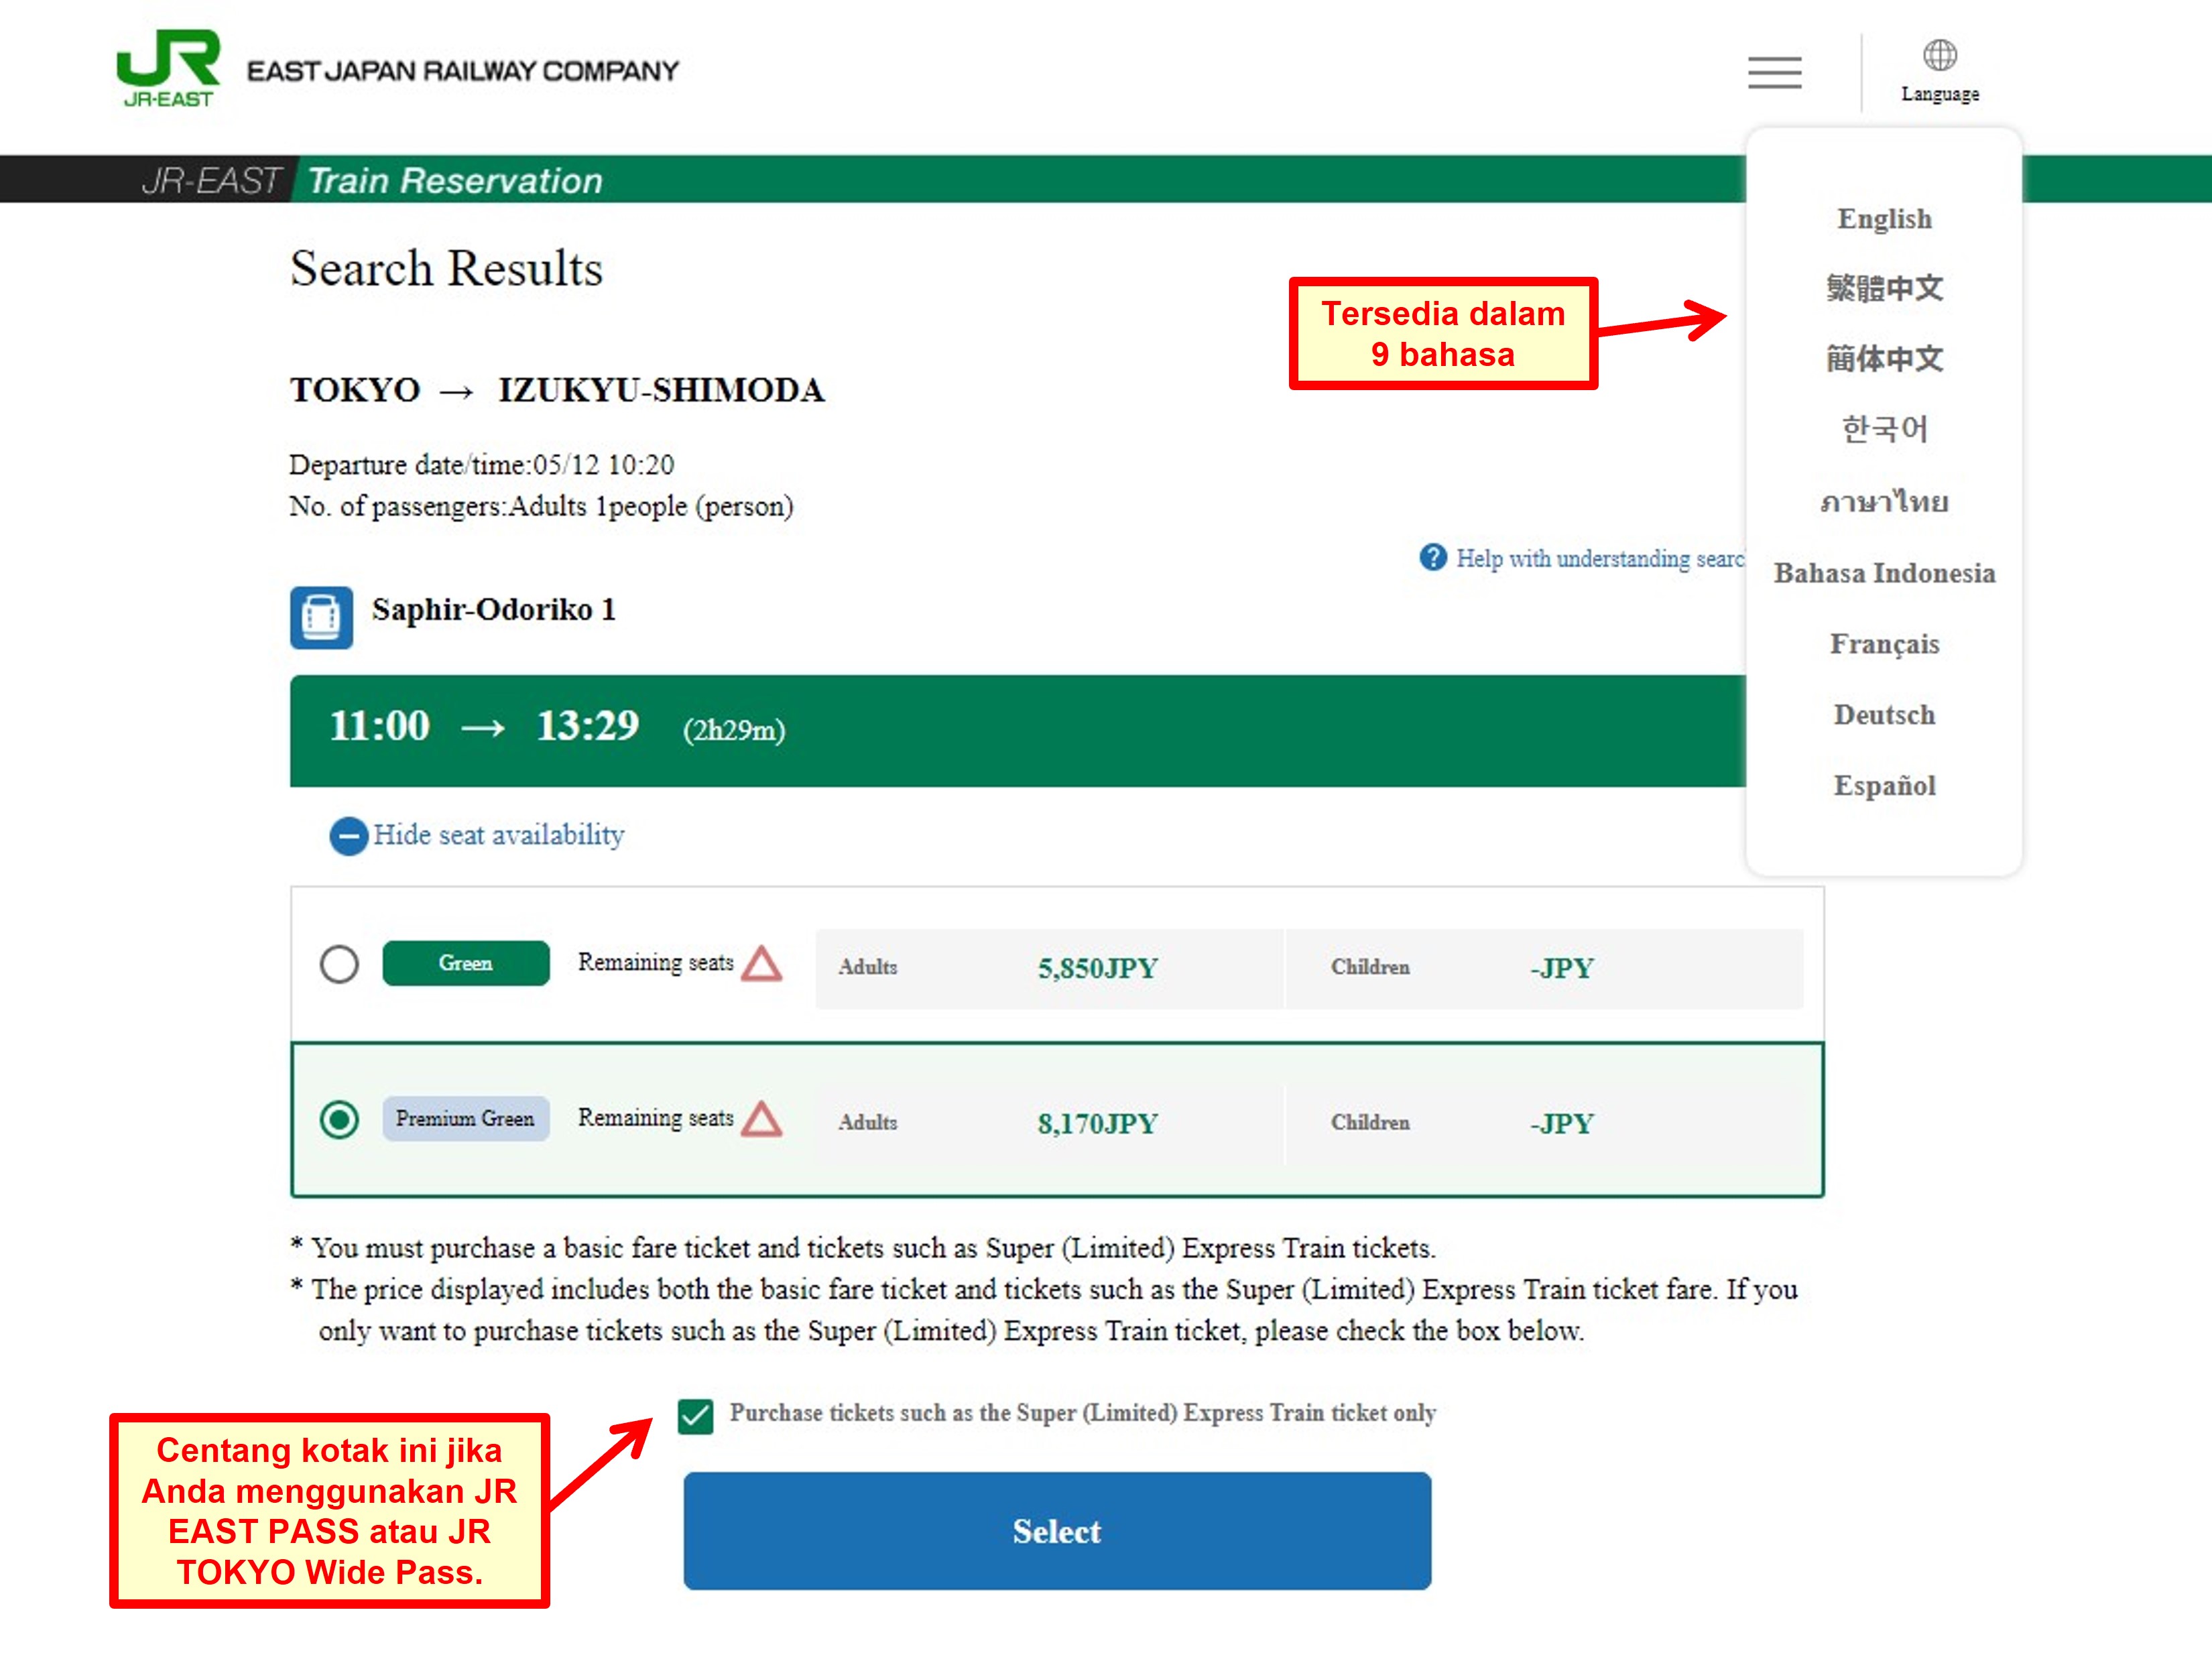Select the Green seat radio button

[339, 964]
